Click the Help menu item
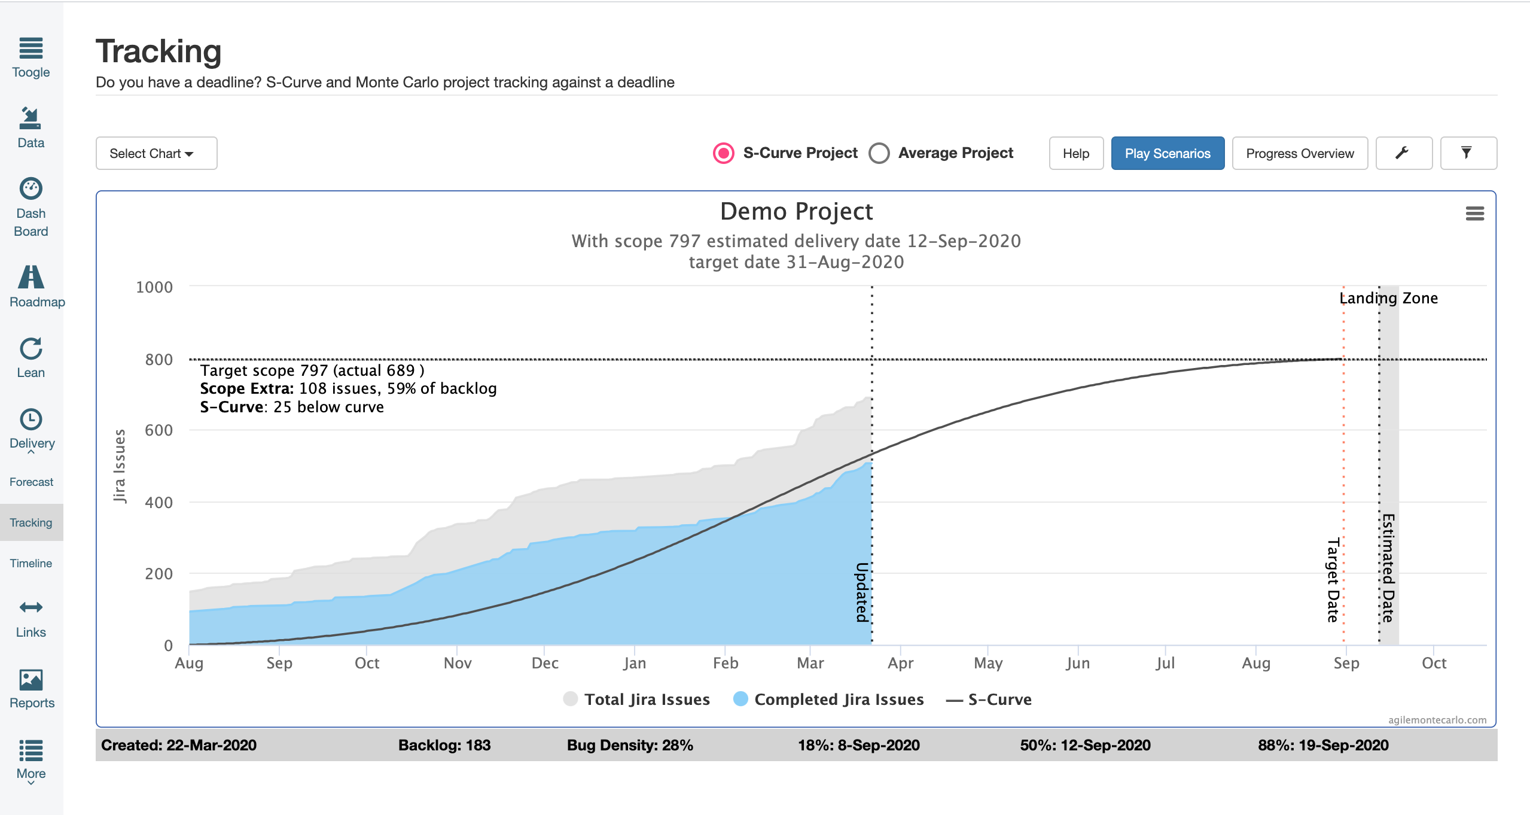1530x815 pixels. point(1075,154)
